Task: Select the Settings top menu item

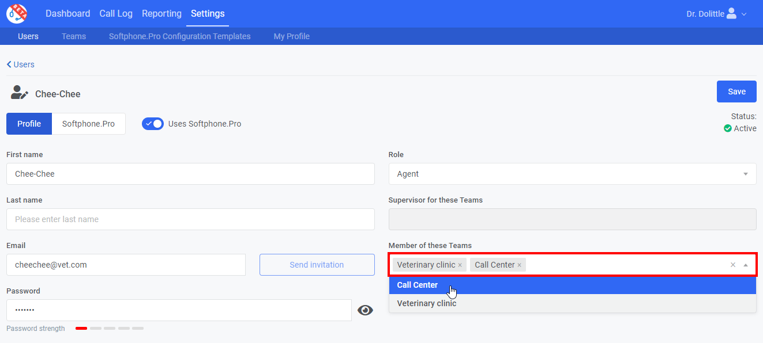Action: click(208, 13)
